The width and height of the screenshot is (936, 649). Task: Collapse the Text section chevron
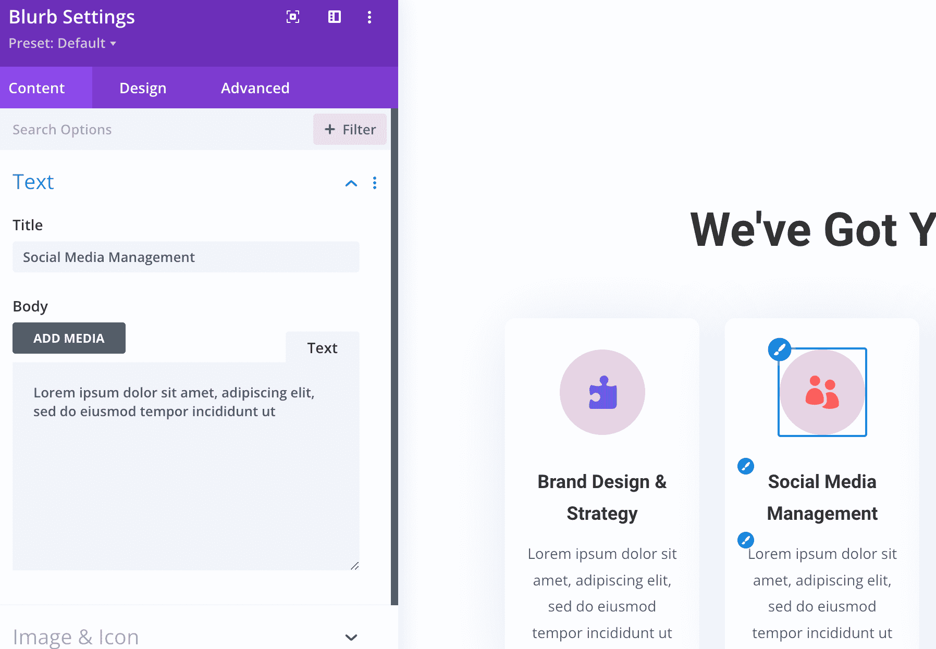351,183
